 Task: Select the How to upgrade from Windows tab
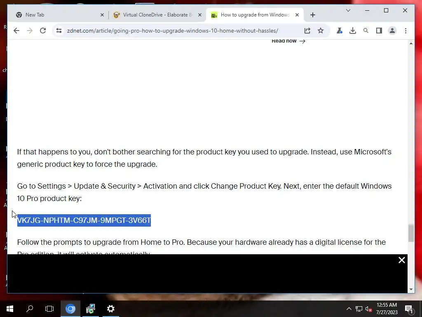tap(255, 15)
